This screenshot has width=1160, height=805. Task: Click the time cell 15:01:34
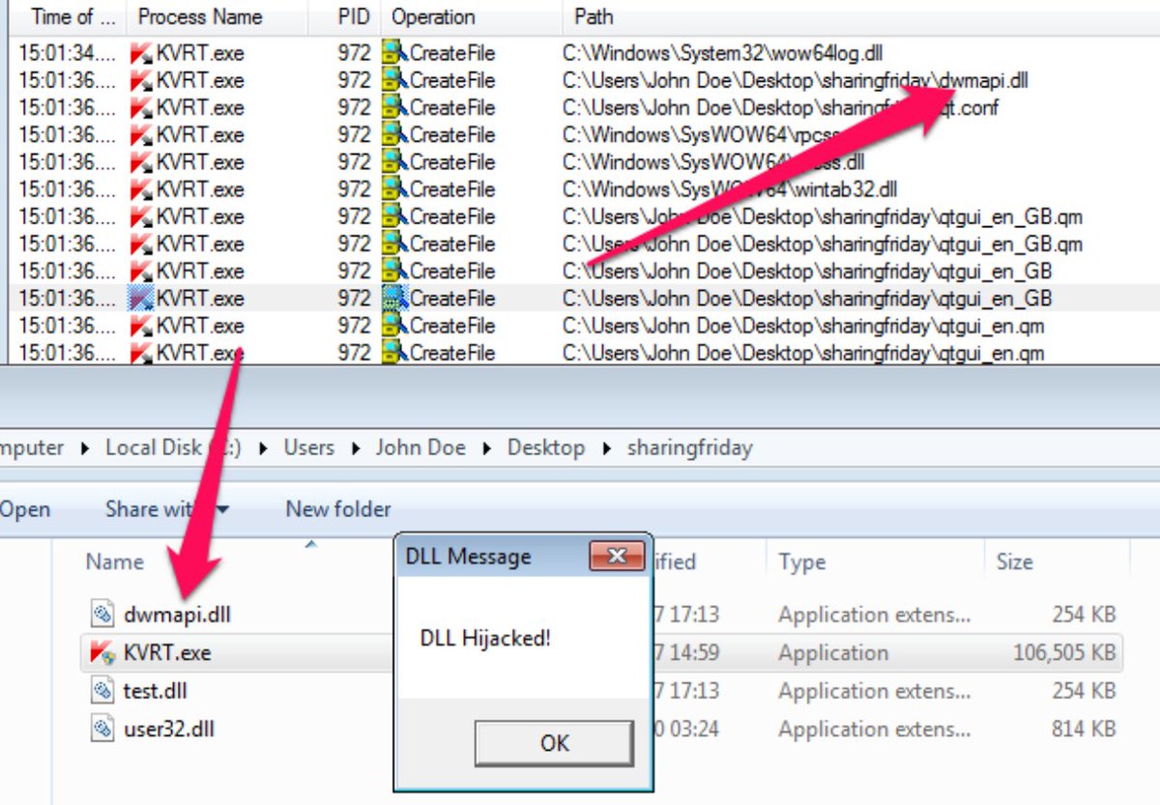pos(67,52)
